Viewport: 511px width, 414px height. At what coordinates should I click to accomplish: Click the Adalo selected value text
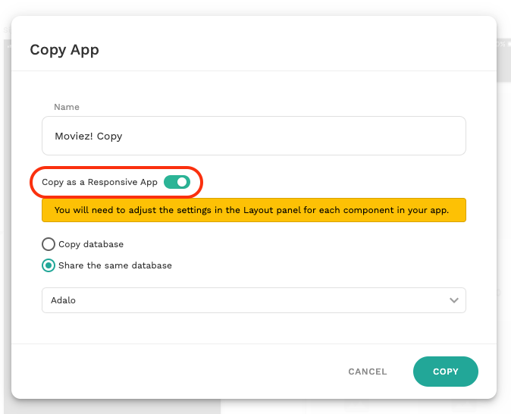coord(63,300)
